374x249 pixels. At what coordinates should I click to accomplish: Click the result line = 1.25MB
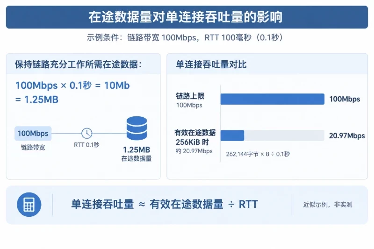(x=37, y=100)
